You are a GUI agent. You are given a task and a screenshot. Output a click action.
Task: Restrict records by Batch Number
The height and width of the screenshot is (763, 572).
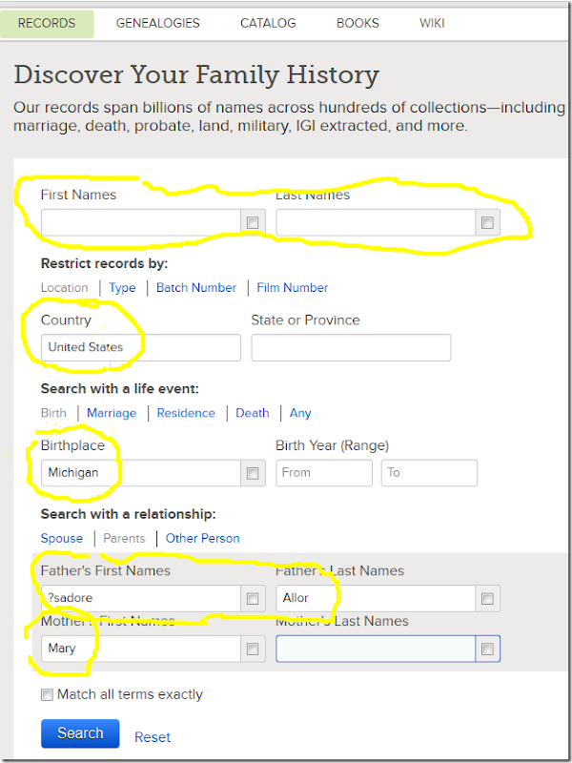196,287
